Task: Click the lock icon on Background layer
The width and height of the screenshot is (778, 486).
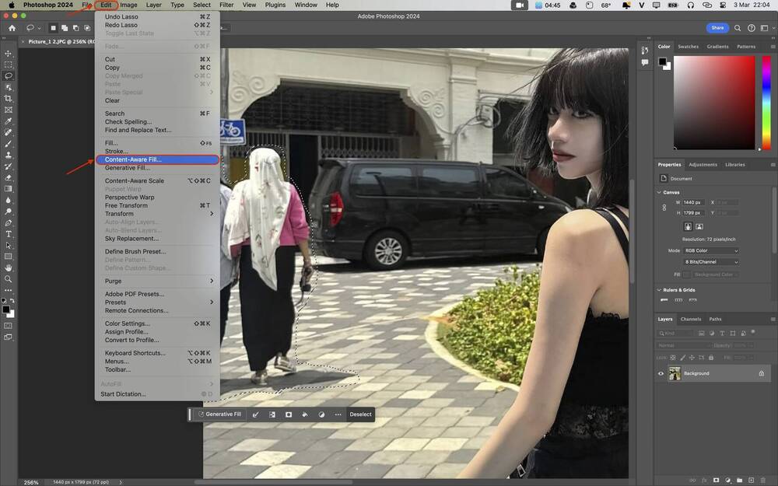Action: [x=761, y=373]
